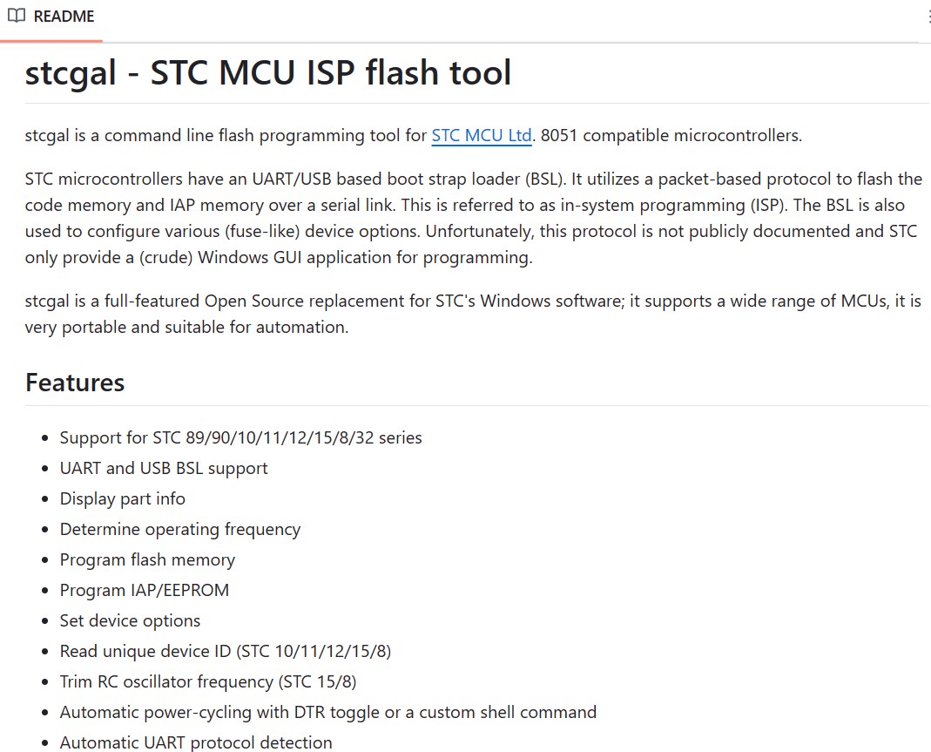Screen dimensions: 931x752
Task: Click the UART and USB BSL support item
Action: (163, 468)
